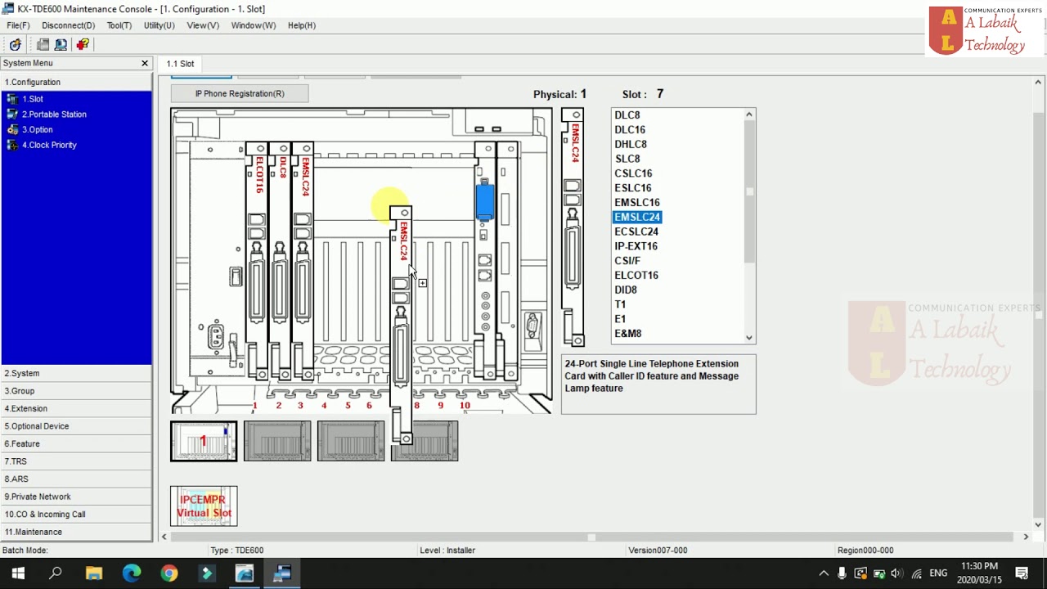This screenshot has width=1047, height=589.
Task: Open the Tool(T) menu
Action: [x=119, y=25]
